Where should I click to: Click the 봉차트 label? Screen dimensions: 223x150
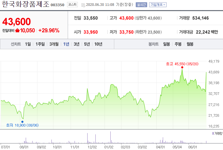coord(153,44)
